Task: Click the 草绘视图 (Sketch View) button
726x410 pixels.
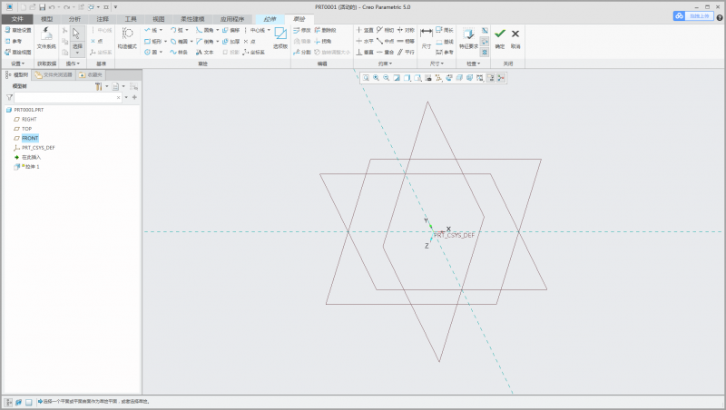Action: pos(18,53)
